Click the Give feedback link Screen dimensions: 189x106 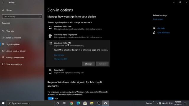pos(163,33)
